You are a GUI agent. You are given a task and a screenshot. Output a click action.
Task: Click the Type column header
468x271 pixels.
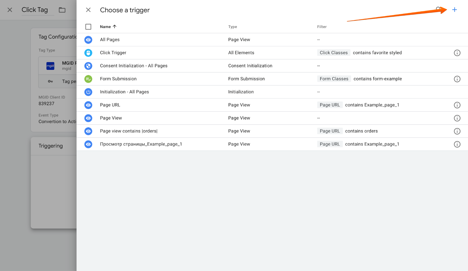(233, 27)
